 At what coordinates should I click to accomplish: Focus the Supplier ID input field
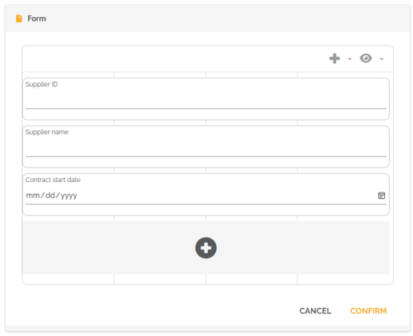click(205, 100)
